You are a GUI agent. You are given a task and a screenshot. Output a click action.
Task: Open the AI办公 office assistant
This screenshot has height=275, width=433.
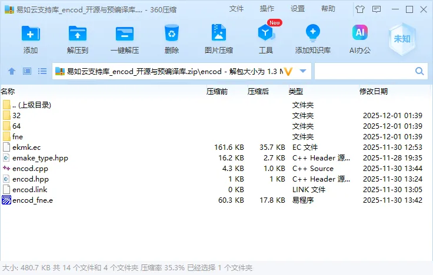pyautogui.click(x=360, y=34)
